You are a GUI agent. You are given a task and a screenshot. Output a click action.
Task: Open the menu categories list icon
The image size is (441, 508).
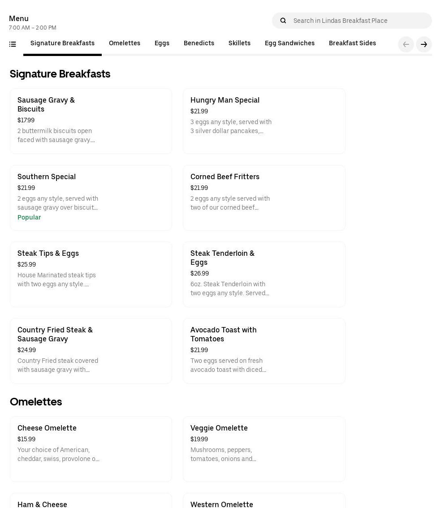pyautogui.click(x=13, y=44)
